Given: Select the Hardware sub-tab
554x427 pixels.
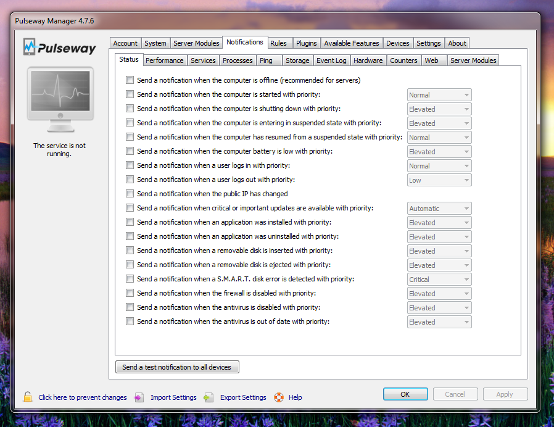Looking at the screenshot, I should (368, 60).
